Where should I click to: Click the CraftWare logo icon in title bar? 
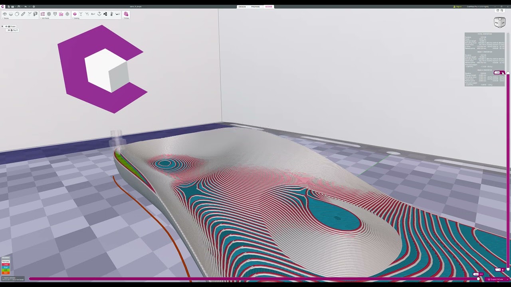[2, 6]
